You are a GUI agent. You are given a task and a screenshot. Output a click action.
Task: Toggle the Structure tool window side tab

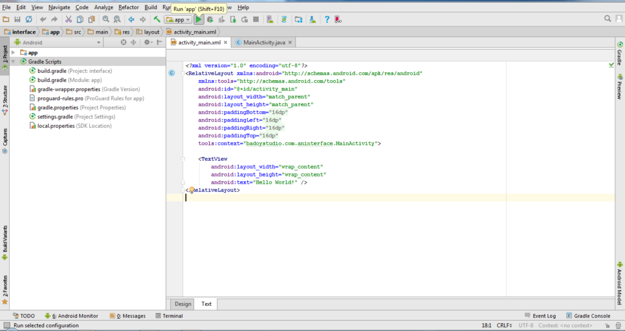[5, 99]
